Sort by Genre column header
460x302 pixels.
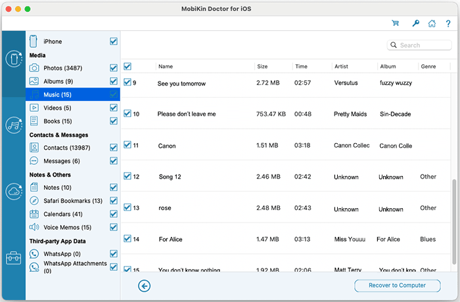[428, 66]
